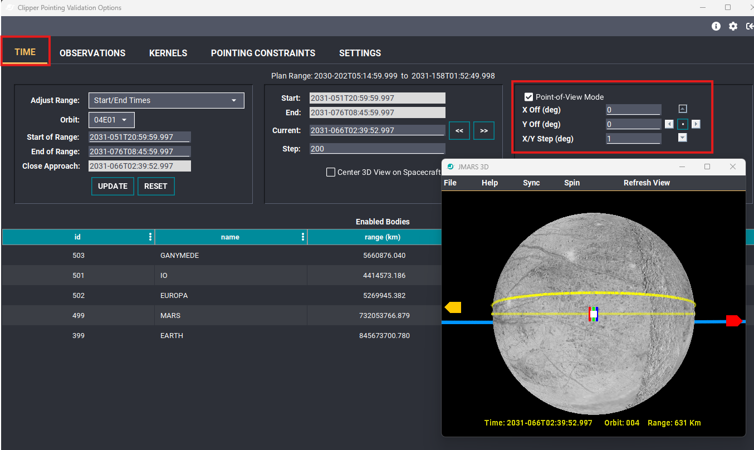The width and height of the screenshot is (754, 450).
Task: Open File menu in JMARS 3D
Action: click(x=450, y=183)
